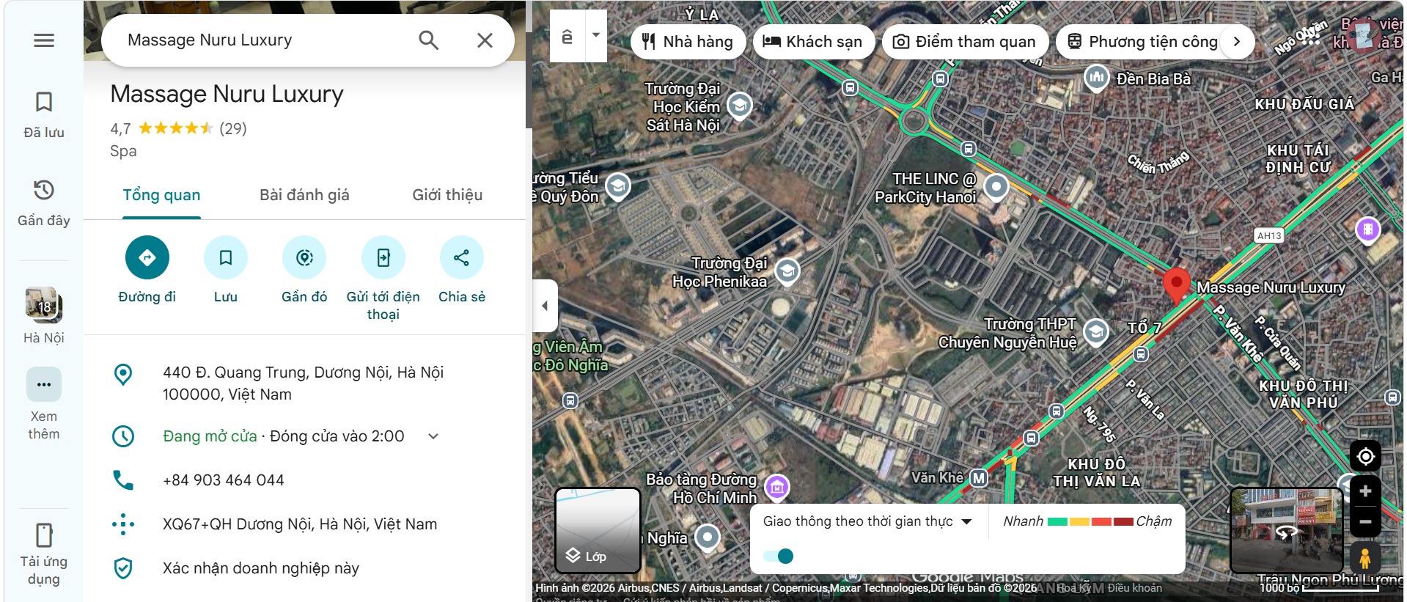The width and height of the screenshot is (1407, 602).
Task: Show more category chips with the right arrow
Action: [1237, 41]
